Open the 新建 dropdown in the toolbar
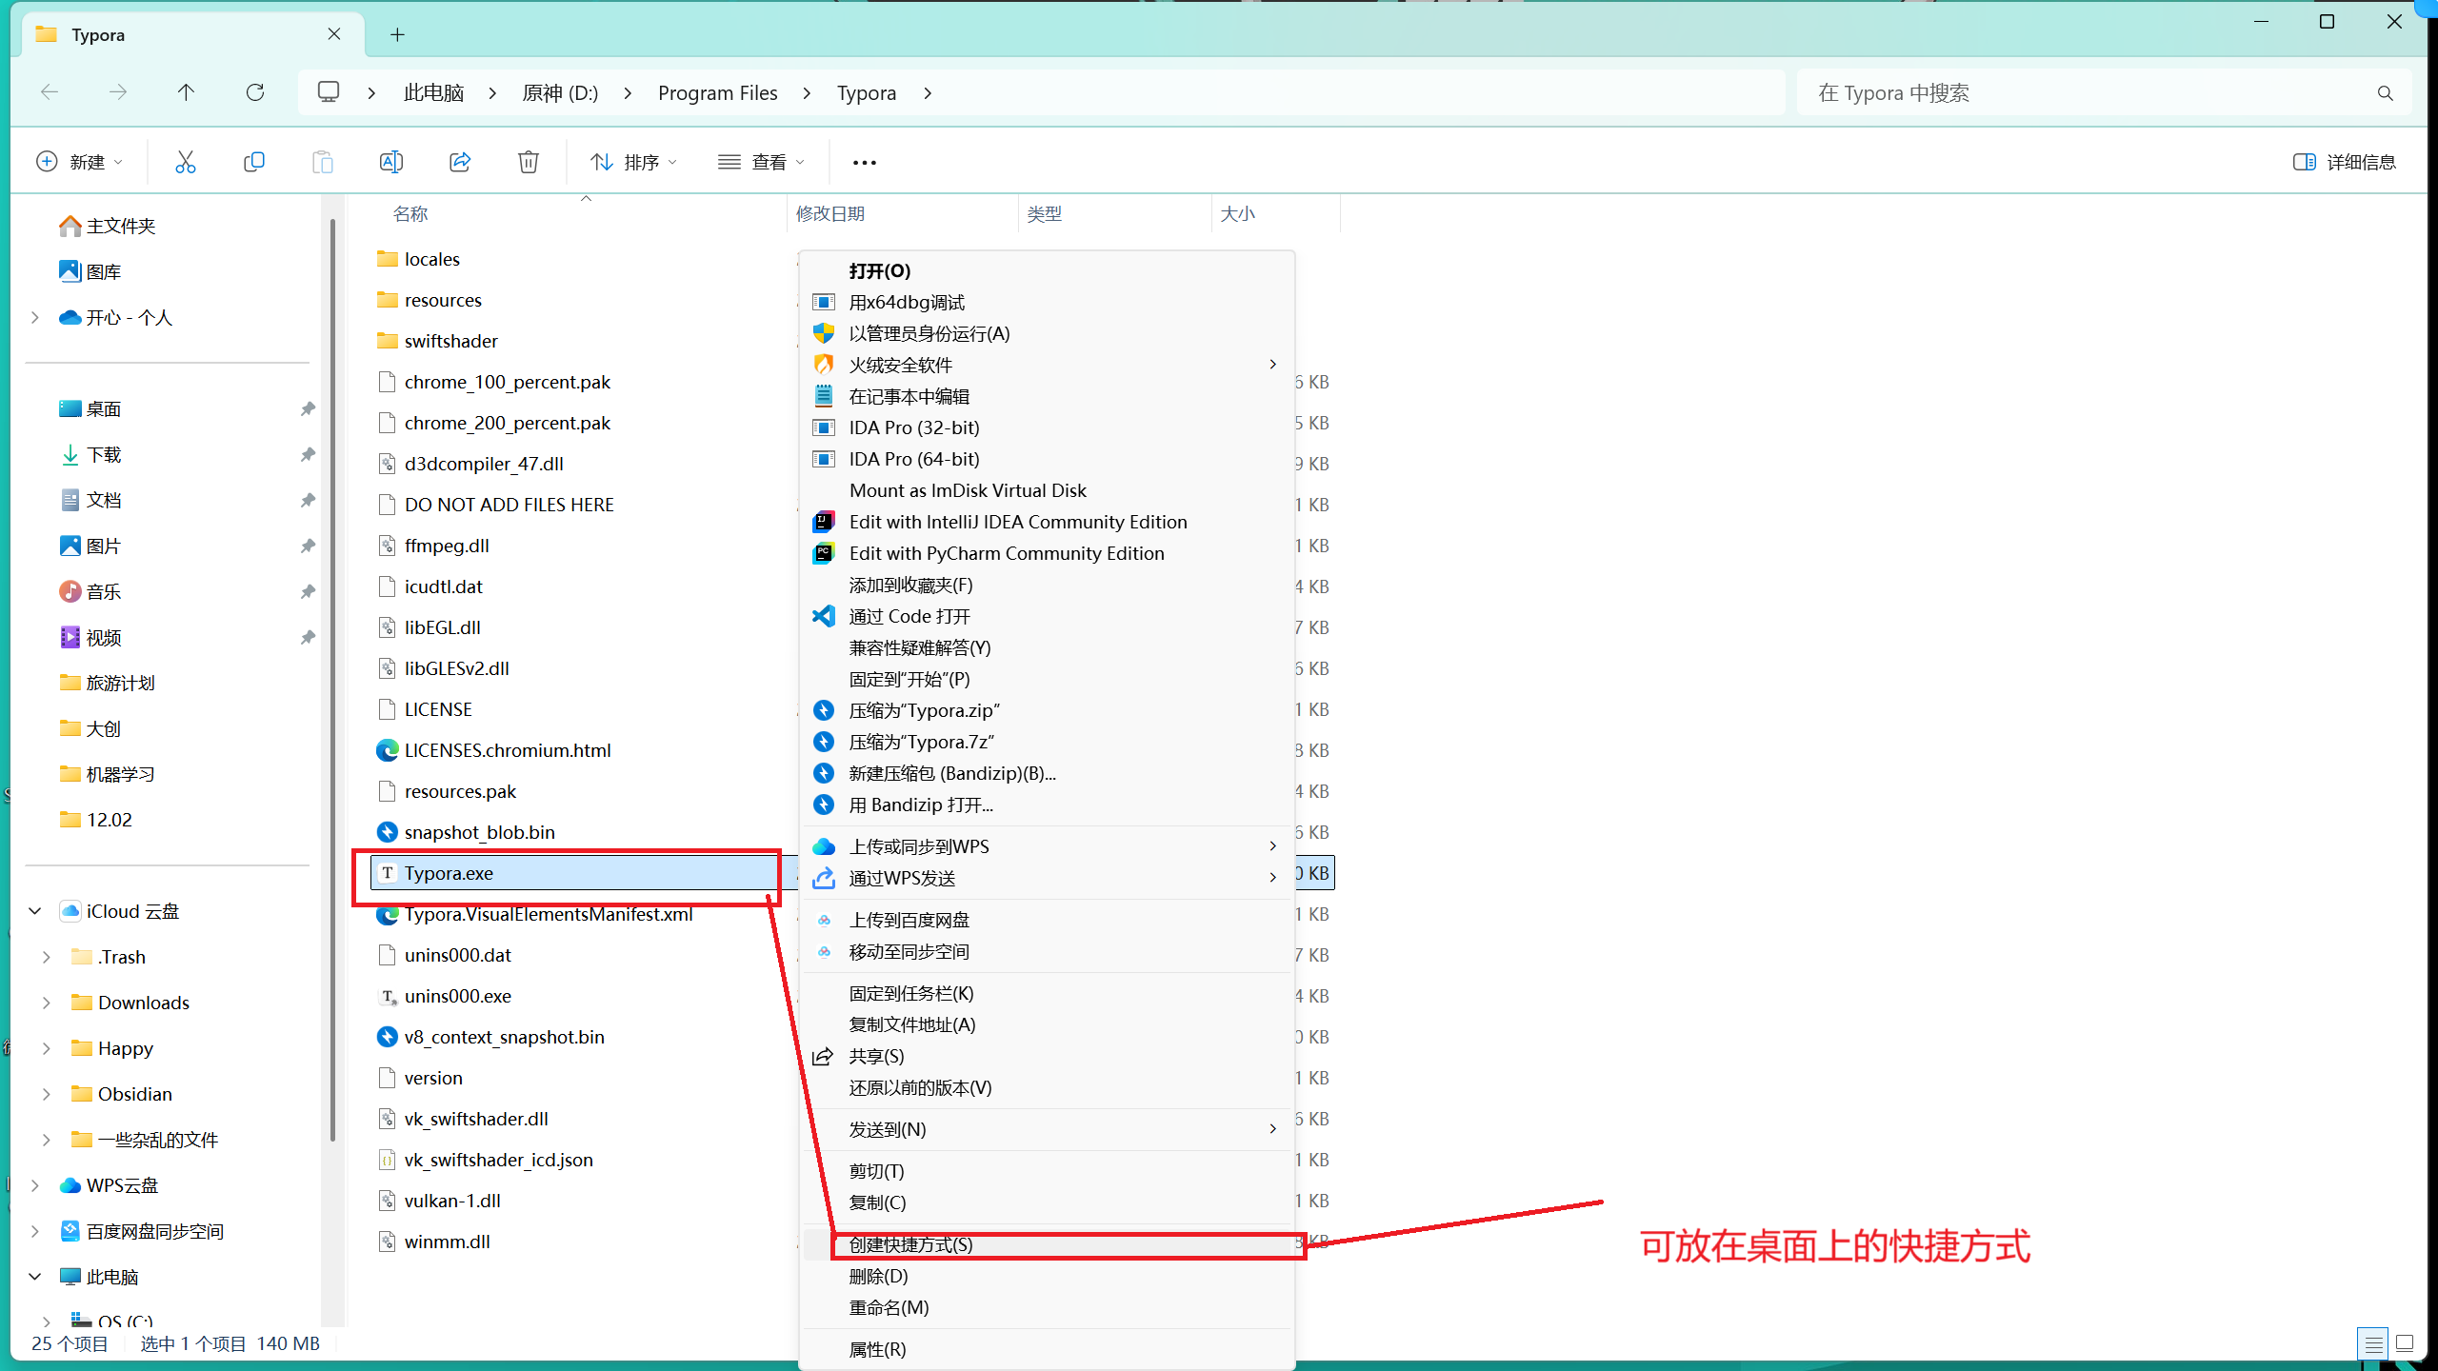 coord(80,162)
